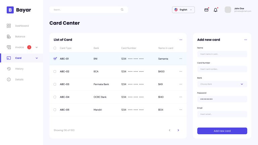258x145 pixels.
Task: Go to the next page arrow
Action: pyautogui.click(x=178, y=130)
